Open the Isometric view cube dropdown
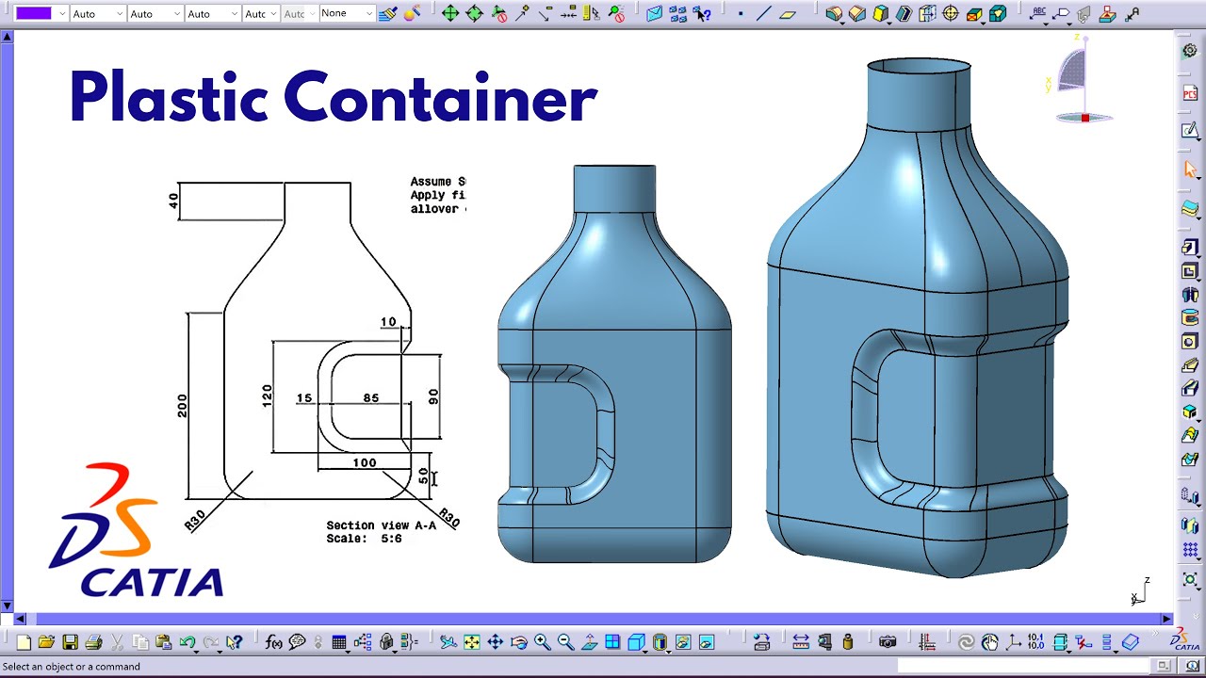The height and width of the screenshot is (678, 1206). tap(638, 642)
